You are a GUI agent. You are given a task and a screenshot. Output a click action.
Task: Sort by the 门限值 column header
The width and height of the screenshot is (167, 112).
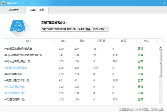[x=101, y=41]
